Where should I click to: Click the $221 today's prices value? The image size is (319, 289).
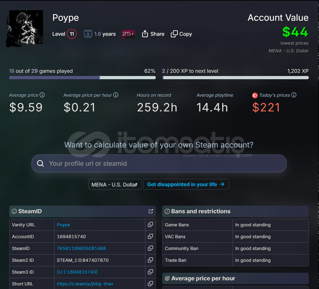coord(266,107)
